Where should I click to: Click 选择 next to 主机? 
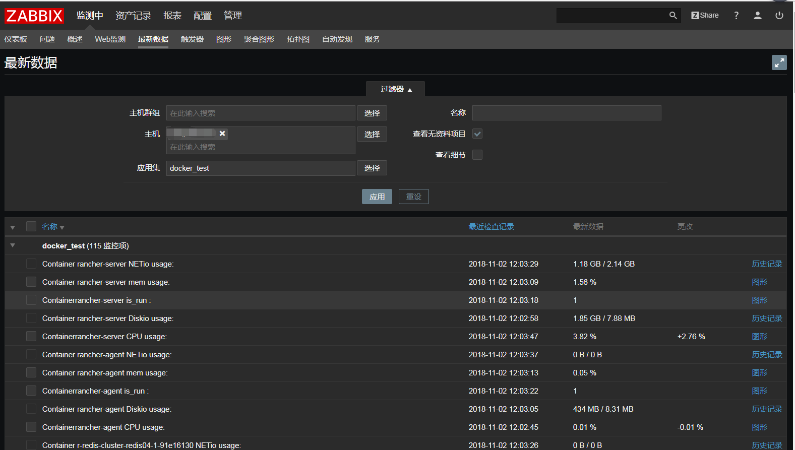click(x=372, y=134)
